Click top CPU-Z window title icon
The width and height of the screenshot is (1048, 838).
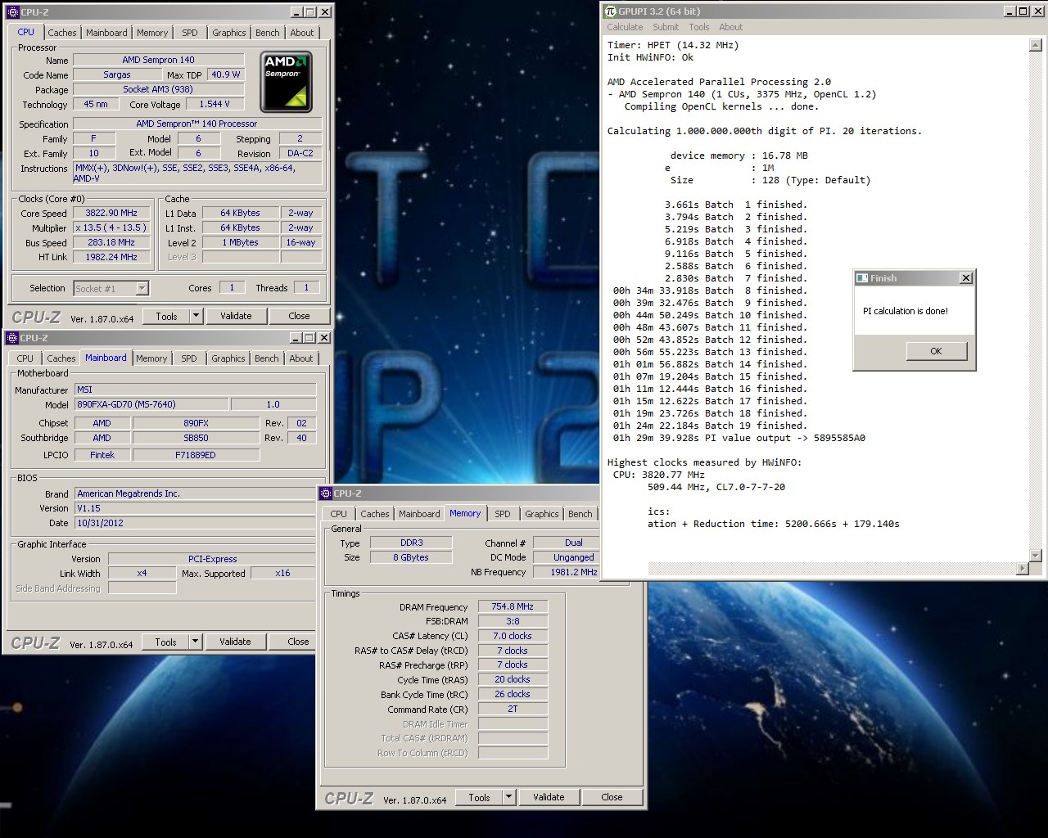(11, 12)
